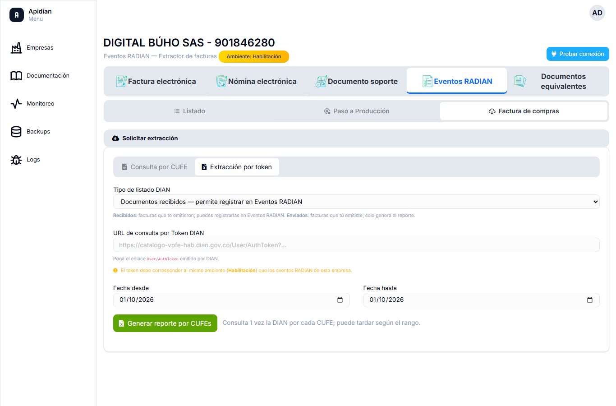The width and height of the screenshot is (616, 406).
Task: Click the Apidian logo icon
Action: pyautogui.click(x=17, y=15)
